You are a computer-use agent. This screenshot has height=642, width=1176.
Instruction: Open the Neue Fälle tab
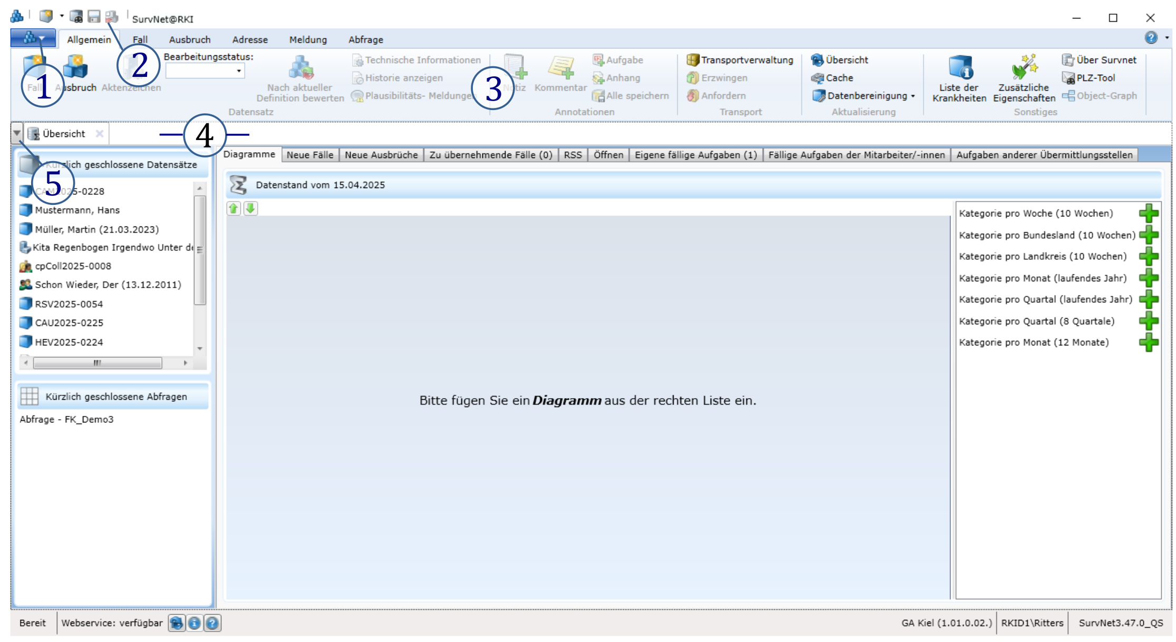[x=310, y=155]
